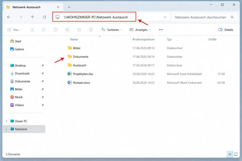Sort by the Änderungsdatum column header
The image size is (242, 161).
[143, 39]
